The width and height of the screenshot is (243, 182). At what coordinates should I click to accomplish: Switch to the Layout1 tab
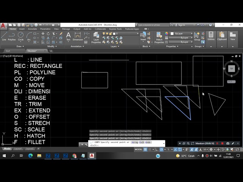point(18,149)
